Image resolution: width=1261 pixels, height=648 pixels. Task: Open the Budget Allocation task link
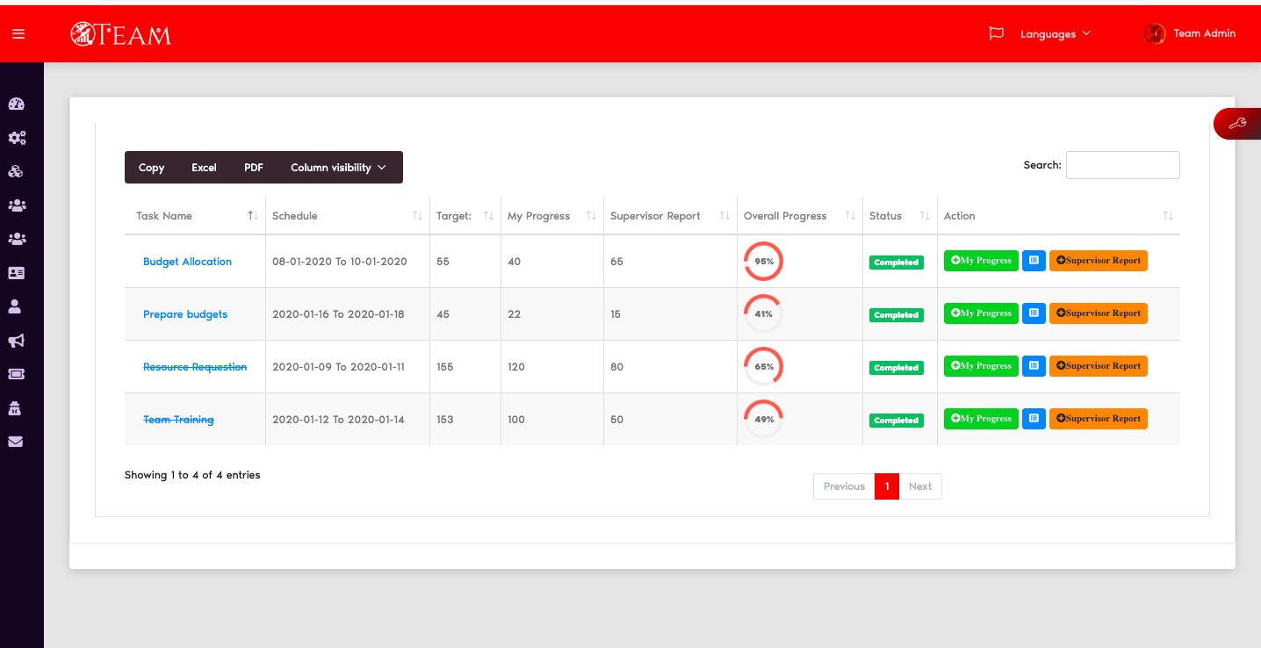[187, 262]
